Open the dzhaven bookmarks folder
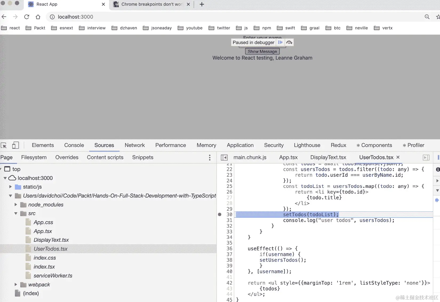This screenshot has width=440, height=302. pos(124,28)
